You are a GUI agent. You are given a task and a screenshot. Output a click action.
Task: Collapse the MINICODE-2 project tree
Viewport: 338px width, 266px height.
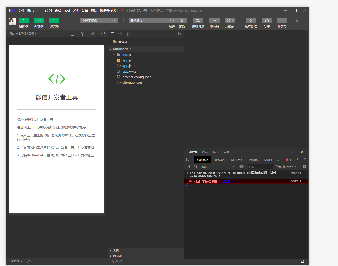point(146,49)
